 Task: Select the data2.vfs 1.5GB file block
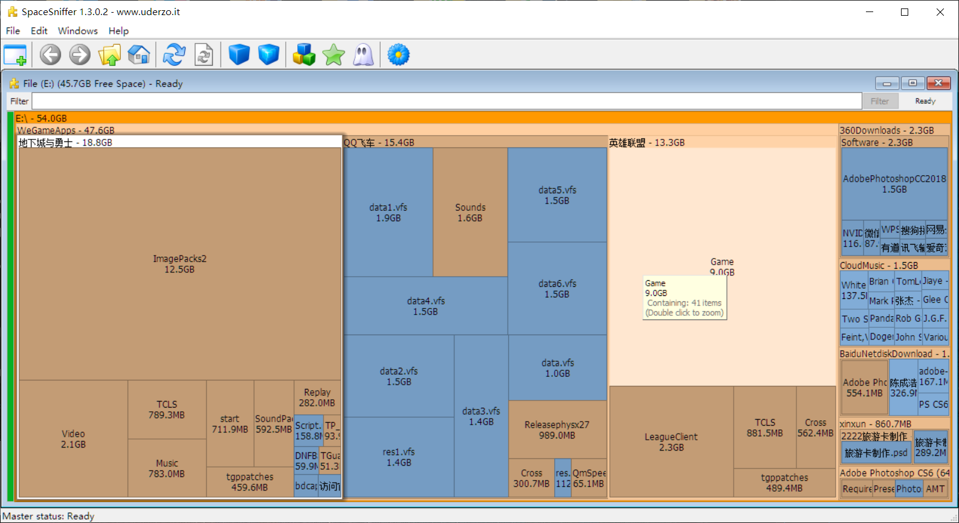click(399, 376)
